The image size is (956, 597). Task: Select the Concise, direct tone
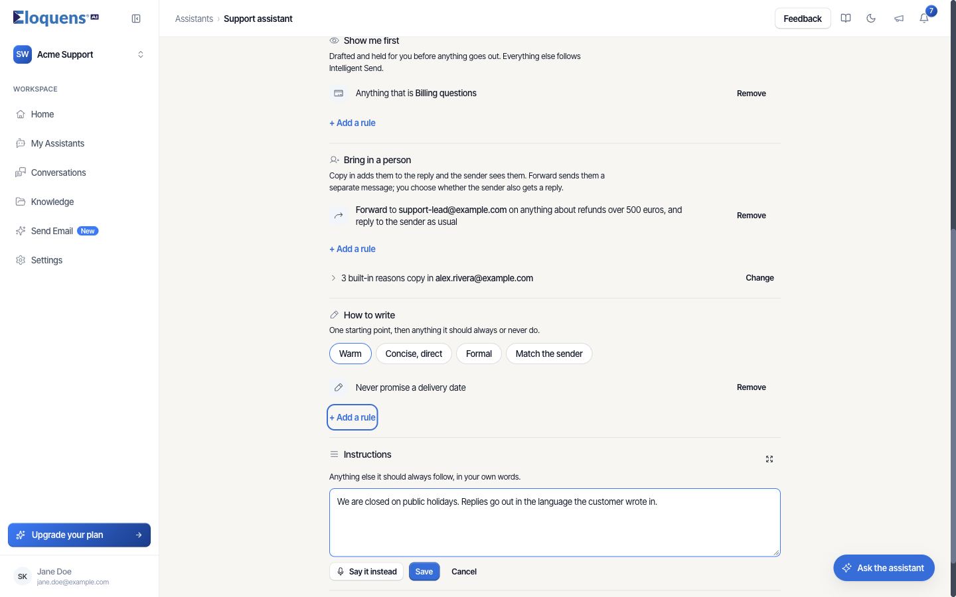point(414,354)
